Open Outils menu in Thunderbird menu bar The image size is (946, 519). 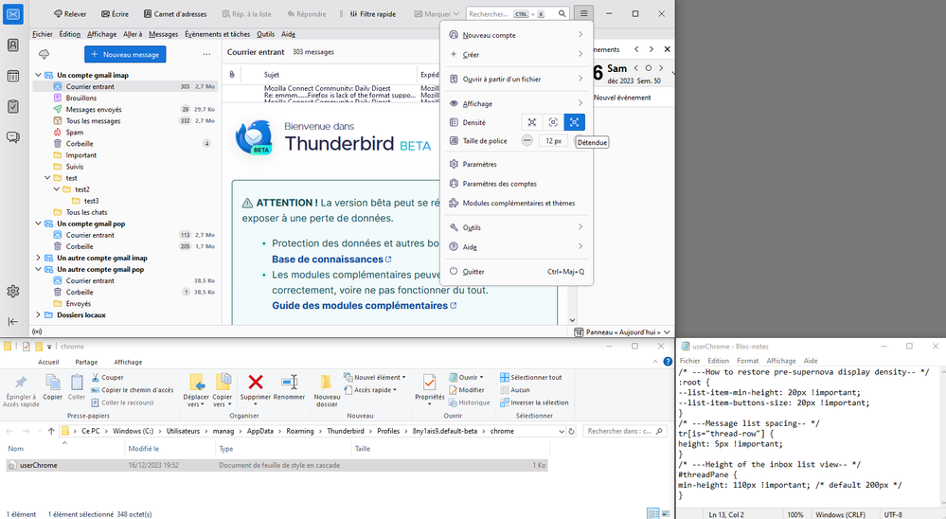tap(265, 34)
